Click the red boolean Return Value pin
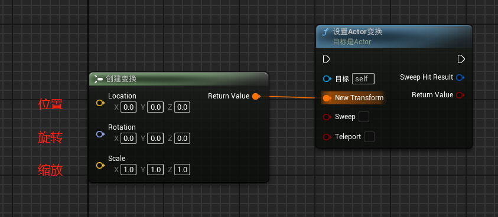The height and width of the screenshot is (217, 498). [x=460, y=95]
